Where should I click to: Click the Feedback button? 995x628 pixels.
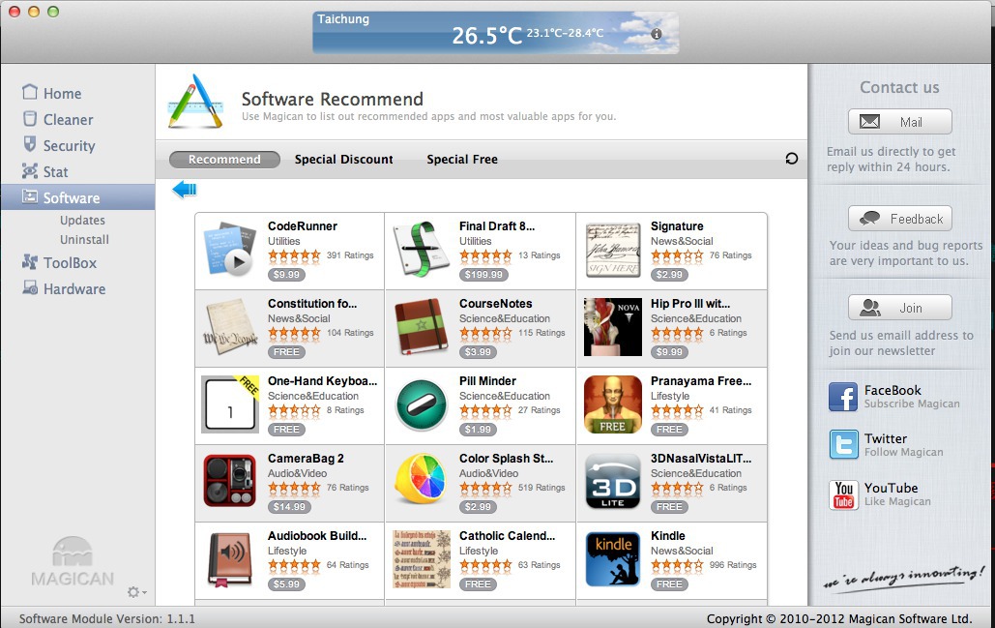point(900,219)
